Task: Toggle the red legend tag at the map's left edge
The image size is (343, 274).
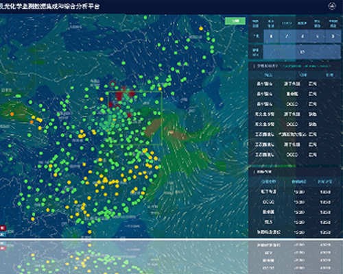Action: click(3, 227)
